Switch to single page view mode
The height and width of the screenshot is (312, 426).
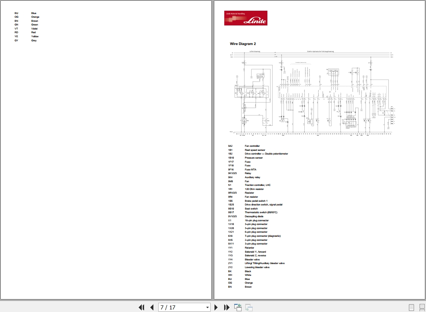point(411,307)
